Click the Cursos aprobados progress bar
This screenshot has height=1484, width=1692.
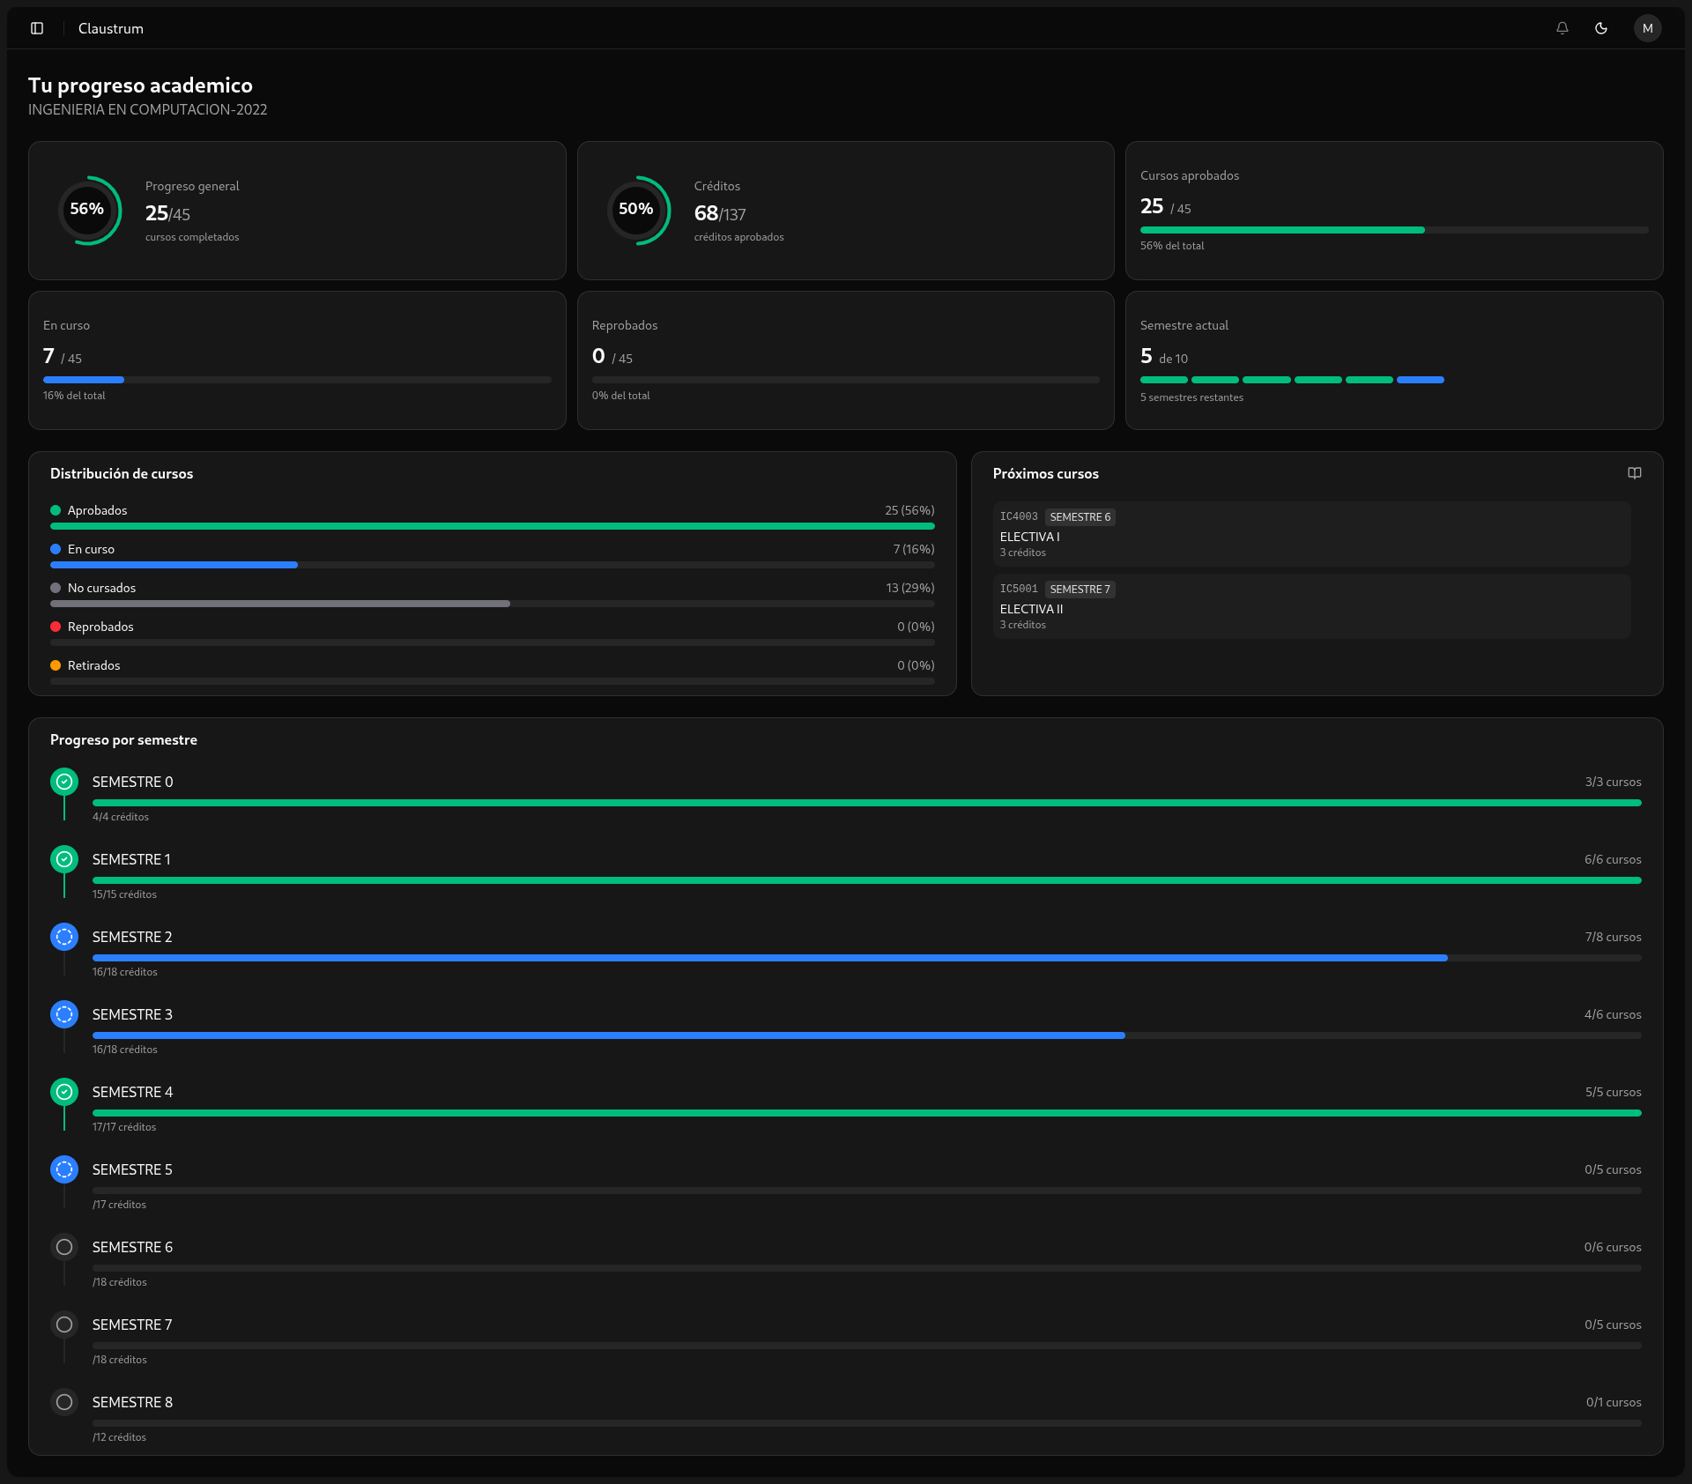click(x=1393, y=230)
